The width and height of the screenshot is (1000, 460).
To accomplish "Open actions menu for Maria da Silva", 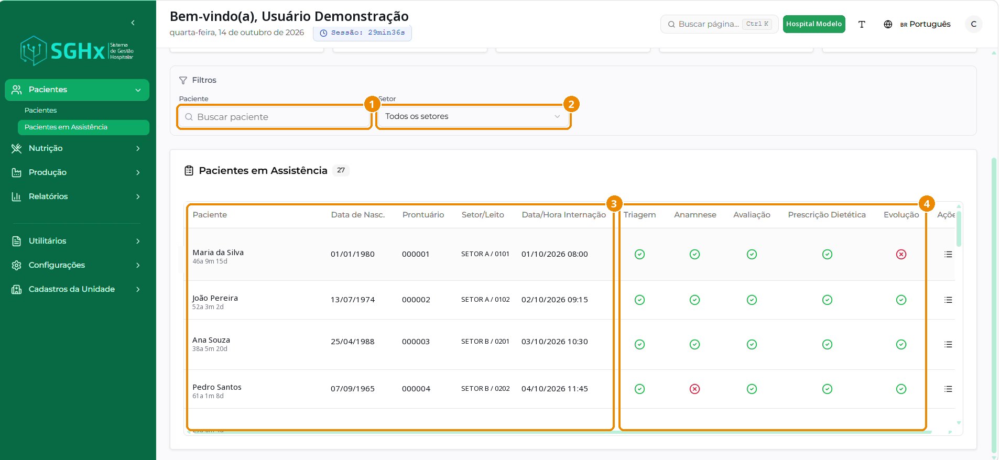I will click(x=948, y=254).
